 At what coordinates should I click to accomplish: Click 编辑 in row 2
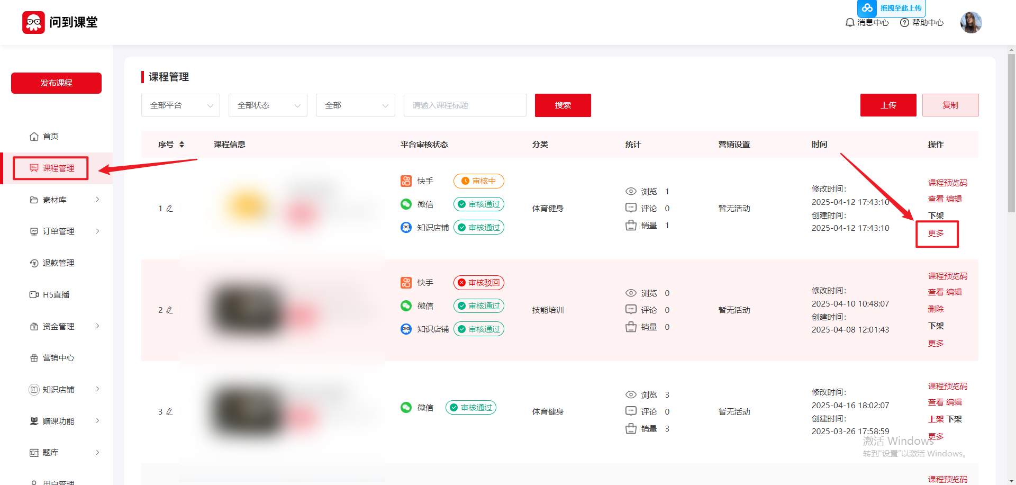[x=954, y=292]
